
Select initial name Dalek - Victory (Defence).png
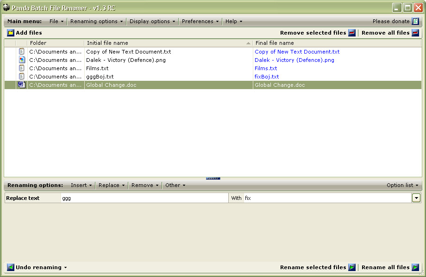(x=126, y=60)
